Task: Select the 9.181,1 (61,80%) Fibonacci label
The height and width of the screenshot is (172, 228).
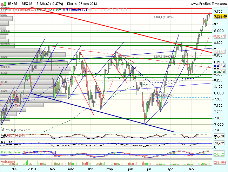Action: point(164,17)
